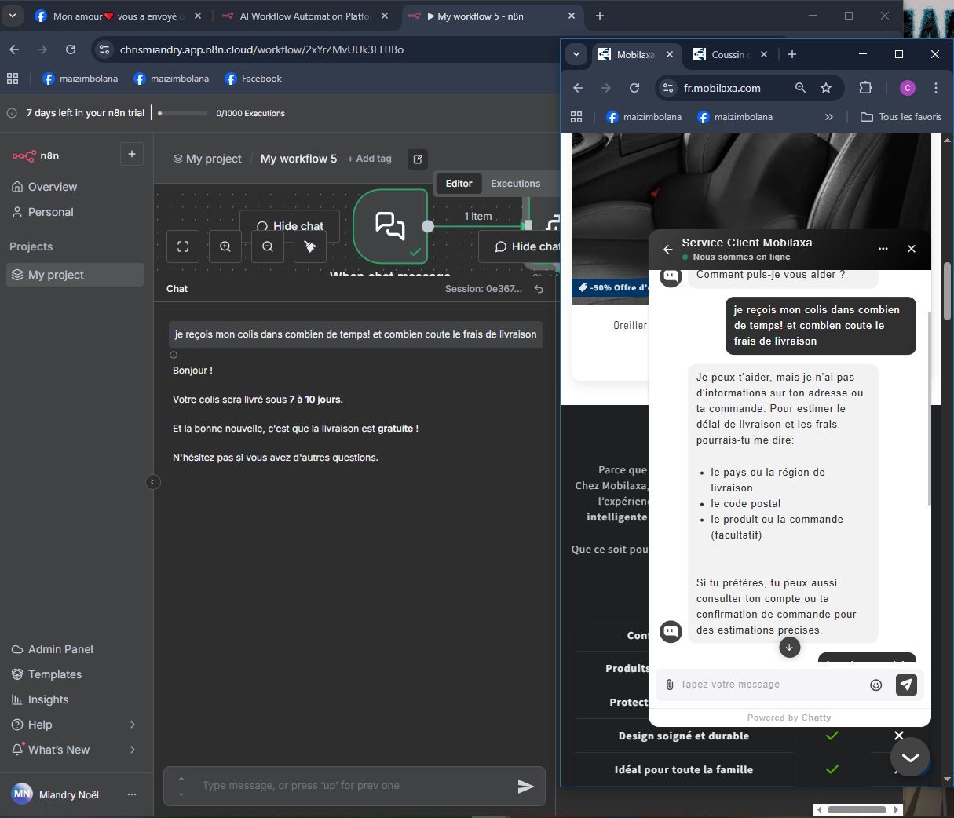Zoom out on the workflow canvas
The image size is (954, 818).
[x=268, y=246]
